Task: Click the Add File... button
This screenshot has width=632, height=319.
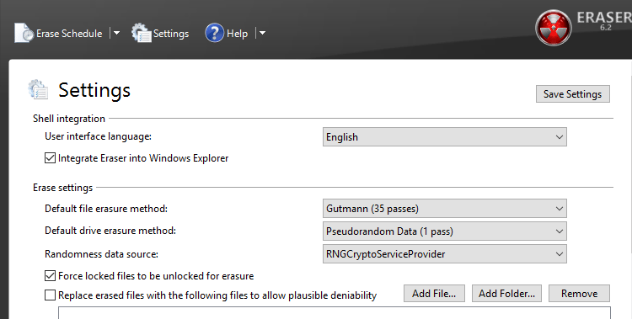Action: pyautogui.click(x=434, y=294)
